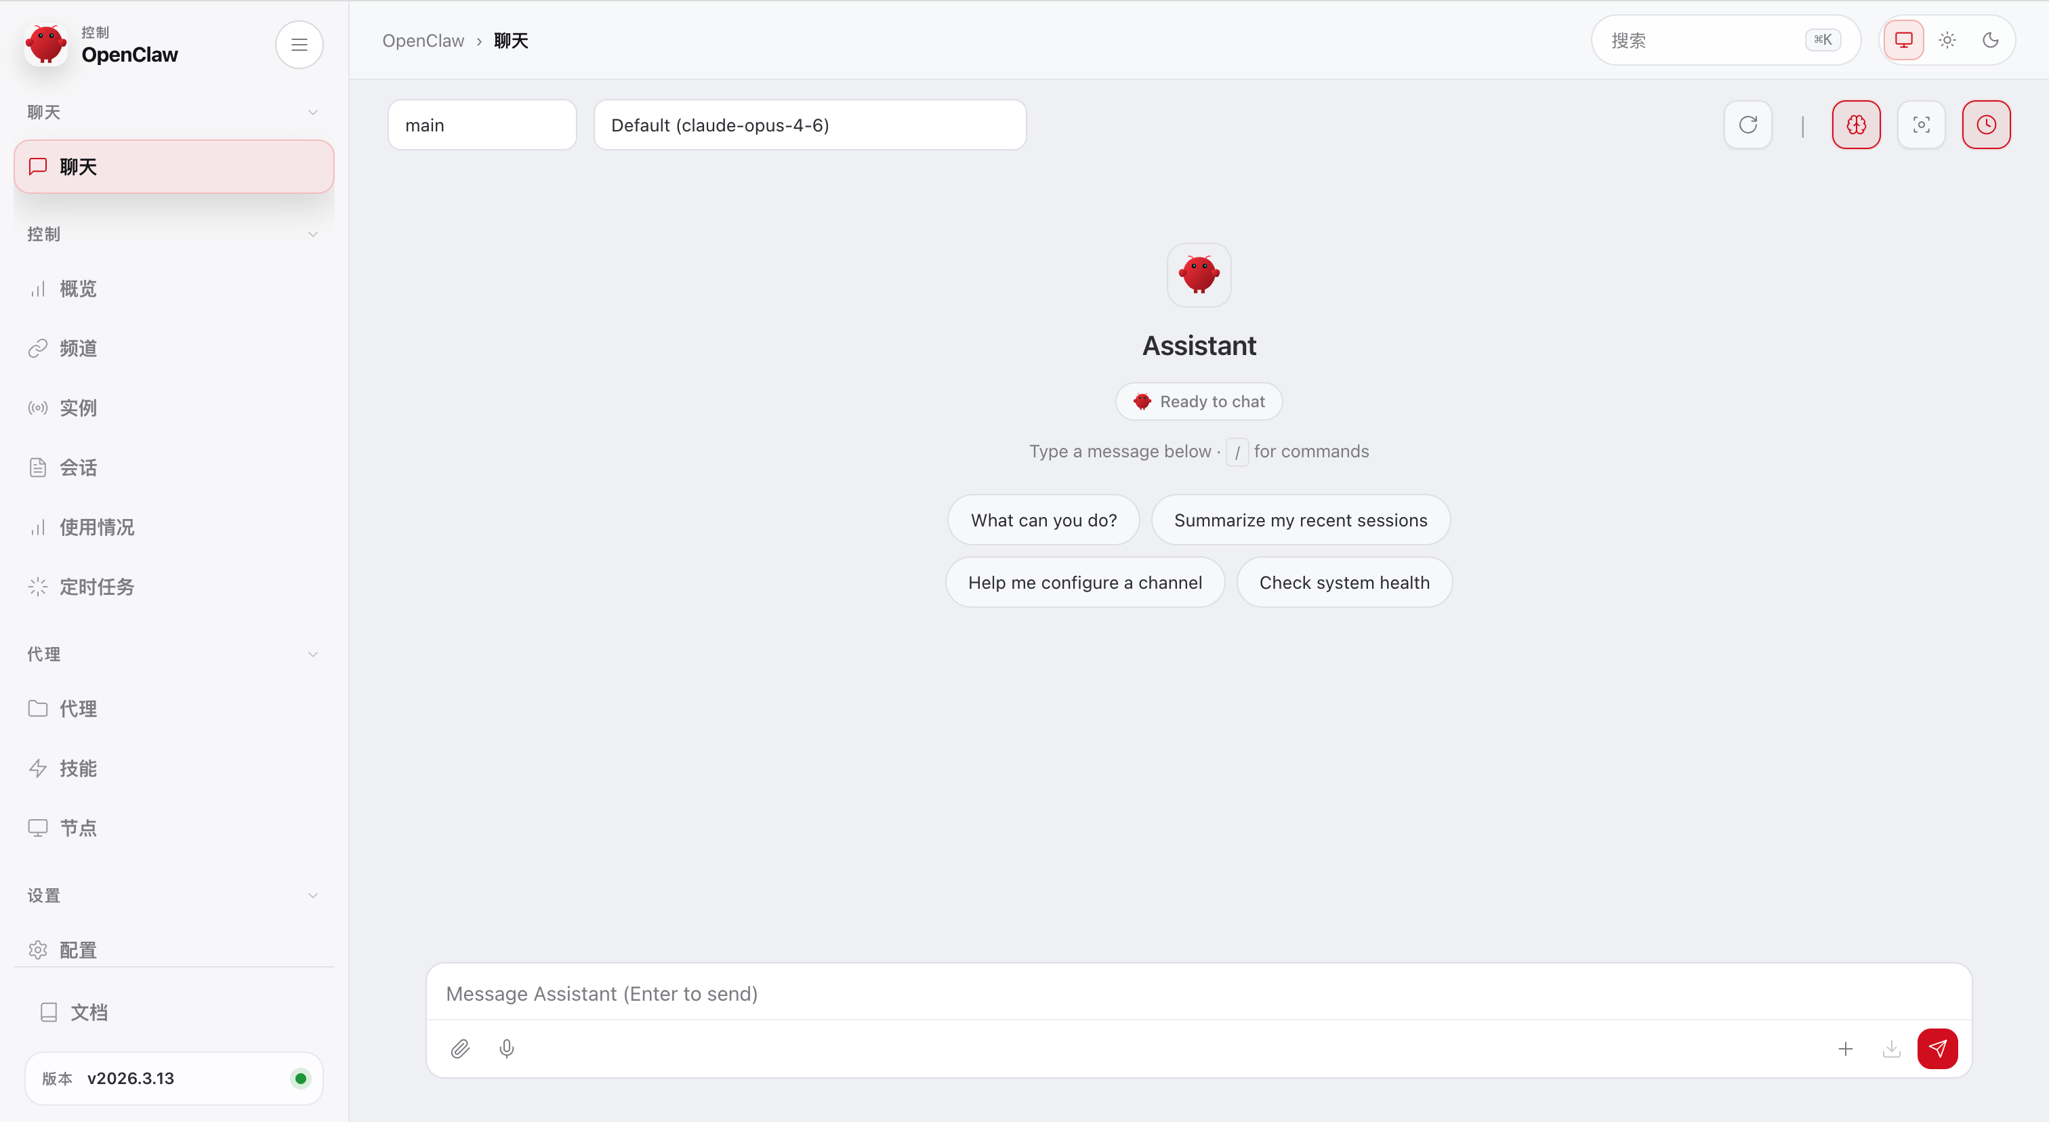Click the hamburger sidebar collapse button
Image resolution: width=2049 pixels, height=1122 pixels.
(299, 45)
